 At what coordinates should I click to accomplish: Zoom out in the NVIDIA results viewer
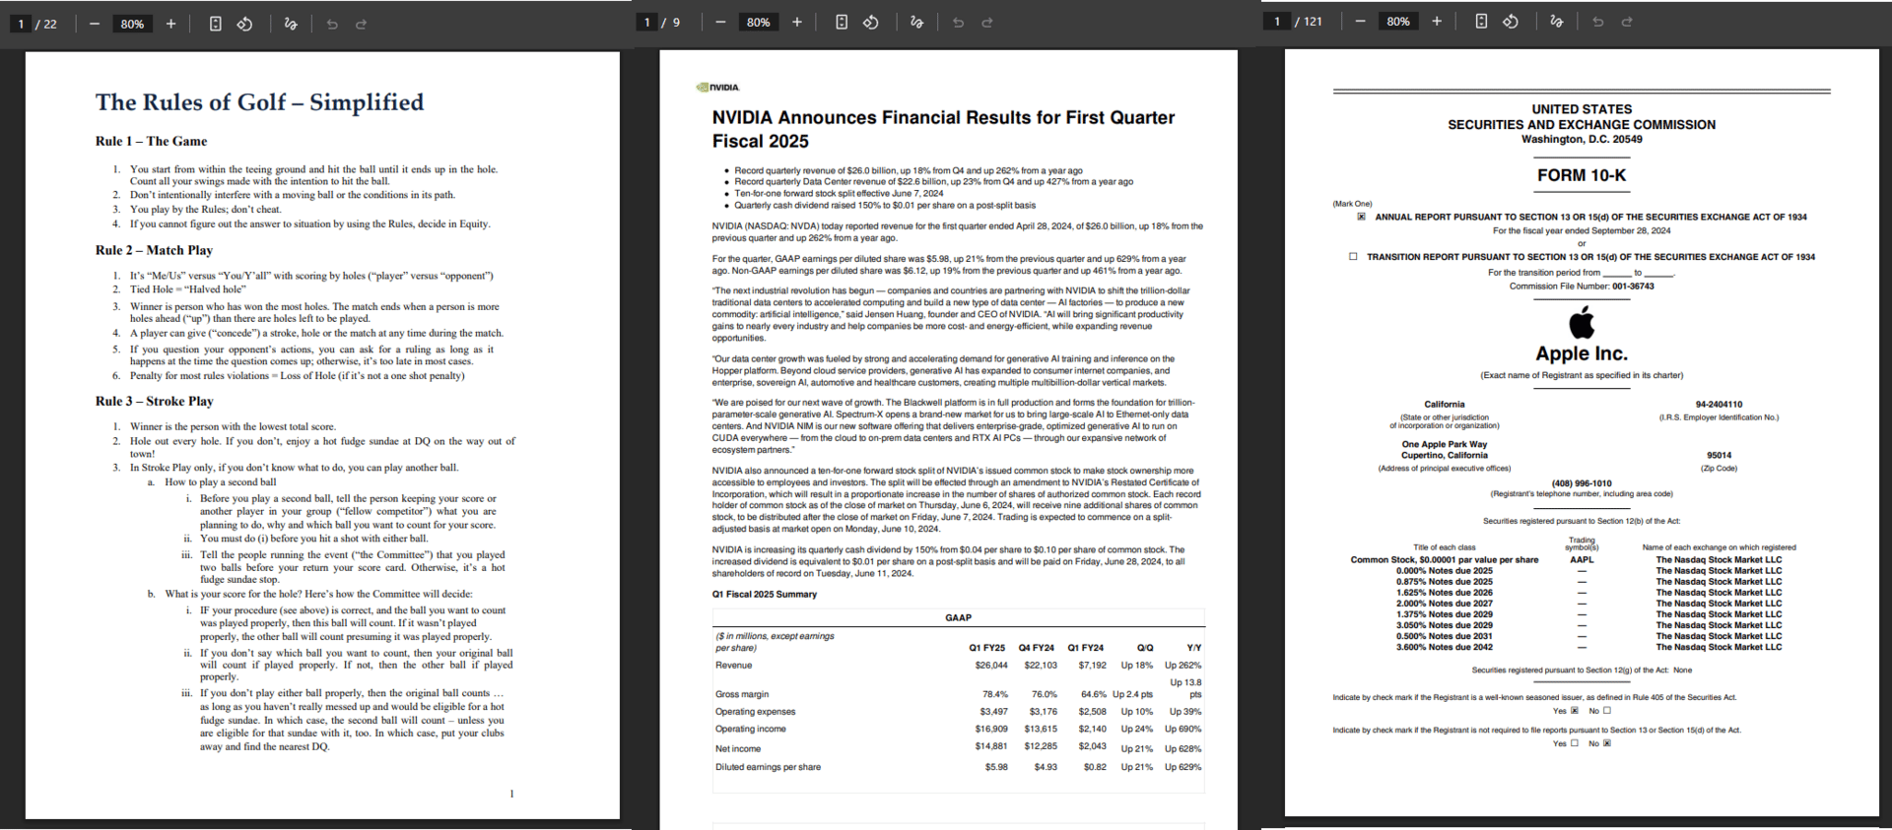point(720,22)
